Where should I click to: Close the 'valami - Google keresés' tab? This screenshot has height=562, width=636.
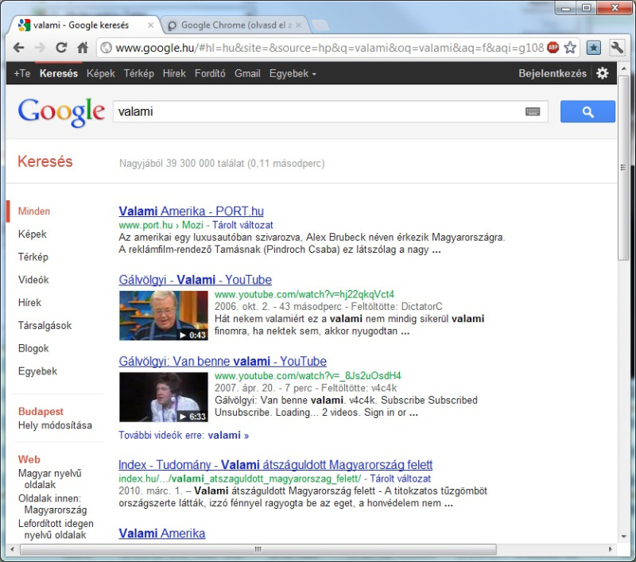(150, 25)
